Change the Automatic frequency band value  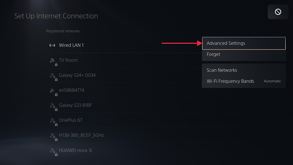click(x=272, y=81)
